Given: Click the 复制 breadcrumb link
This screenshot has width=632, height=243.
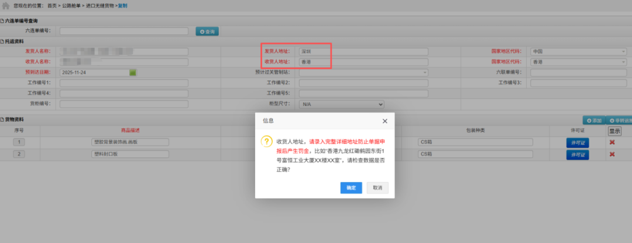Looking at the screenshot, I should [x=122, y=6].
